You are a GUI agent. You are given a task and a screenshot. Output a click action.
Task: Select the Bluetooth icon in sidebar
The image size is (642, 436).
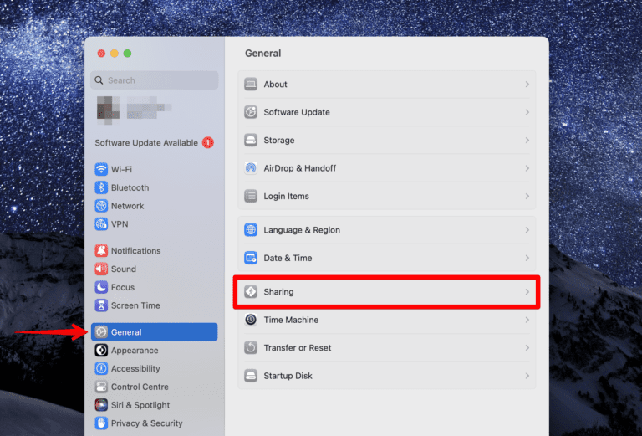[101, 187]
